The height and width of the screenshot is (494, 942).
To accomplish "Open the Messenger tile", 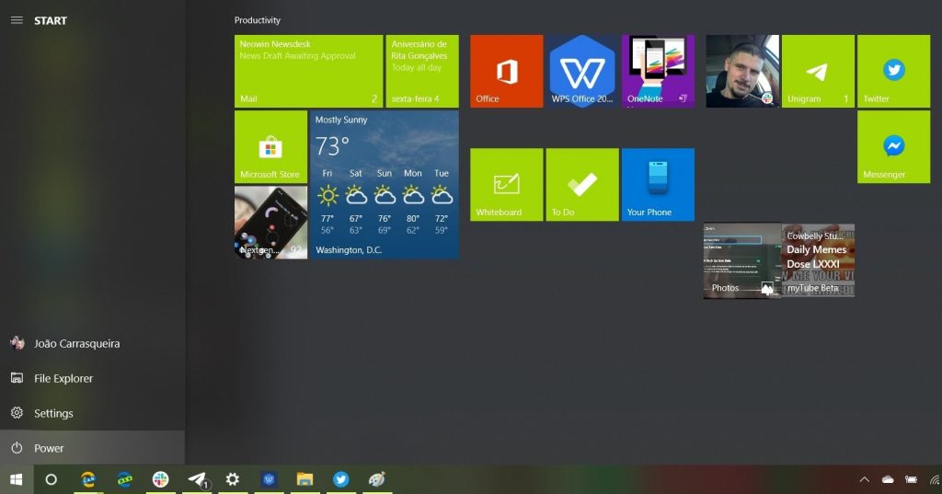I will [x=893, y=147].
